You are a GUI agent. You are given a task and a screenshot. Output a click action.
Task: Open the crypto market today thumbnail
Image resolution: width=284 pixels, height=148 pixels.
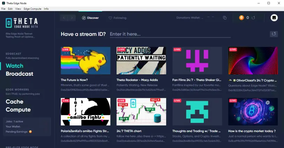click(253, 112)
